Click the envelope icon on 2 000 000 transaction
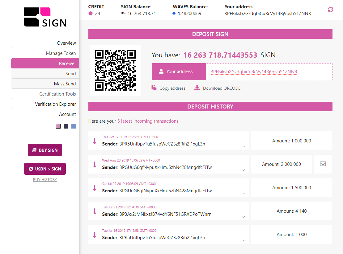 pyautogui.click(x=323, y=164)
